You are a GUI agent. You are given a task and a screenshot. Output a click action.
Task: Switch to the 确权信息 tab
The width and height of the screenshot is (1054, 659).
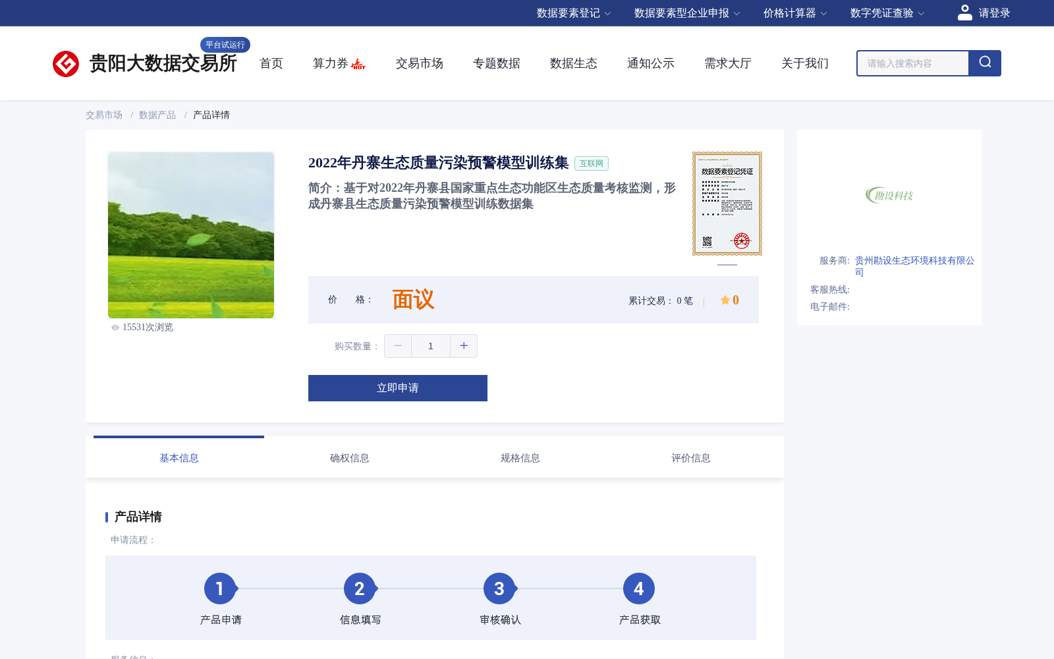click(x=349, y=458)
